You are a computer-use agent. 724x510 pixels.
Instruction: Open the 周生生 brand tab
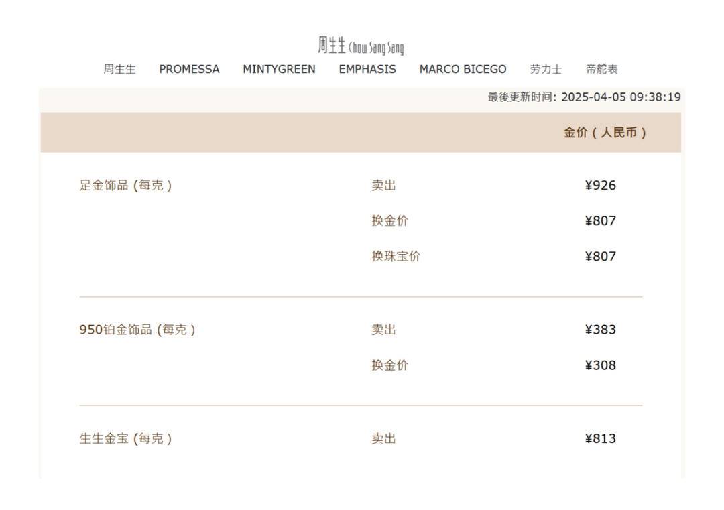coord(119,69)
